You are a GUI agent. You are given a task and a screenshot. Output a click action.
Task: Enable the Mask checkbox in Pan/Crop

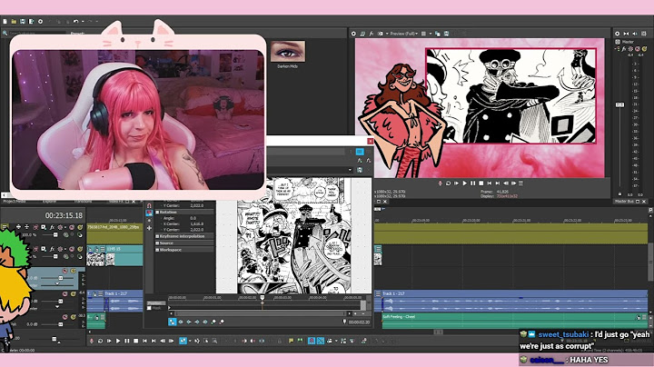click(x=149, y=308)
